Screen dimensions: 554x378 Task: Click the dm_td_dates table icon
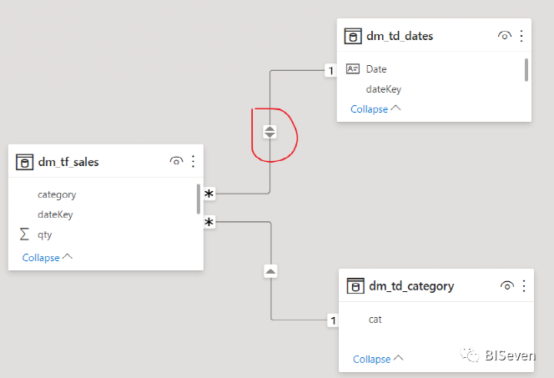pos(353,36)
